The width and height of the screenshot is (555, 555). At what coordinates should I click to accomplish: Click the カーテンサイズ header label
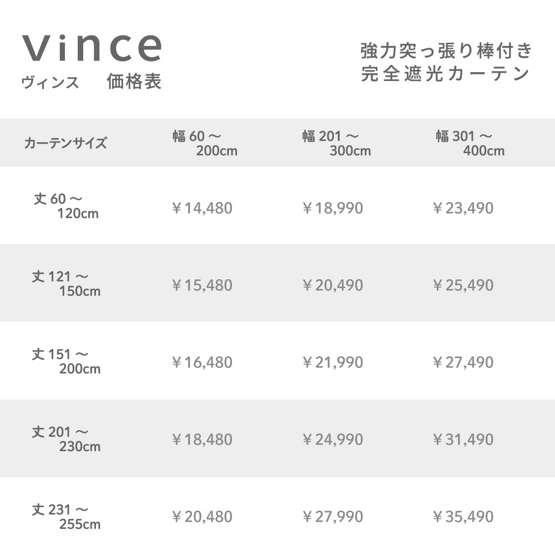point(65,143)
